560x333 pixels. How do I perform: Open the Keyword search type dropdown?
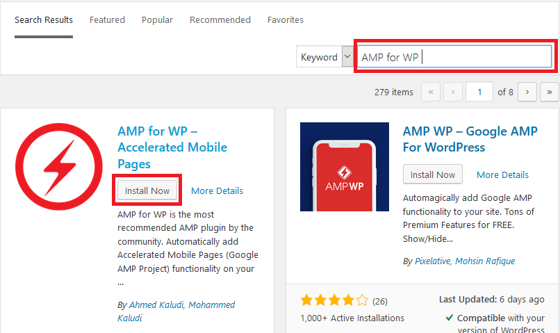click(x=324, y=57)
